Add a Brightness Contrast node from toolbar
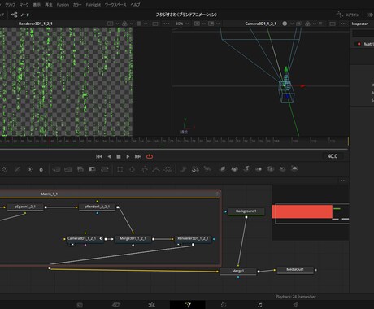374x309 pixels. pos(30,169)
